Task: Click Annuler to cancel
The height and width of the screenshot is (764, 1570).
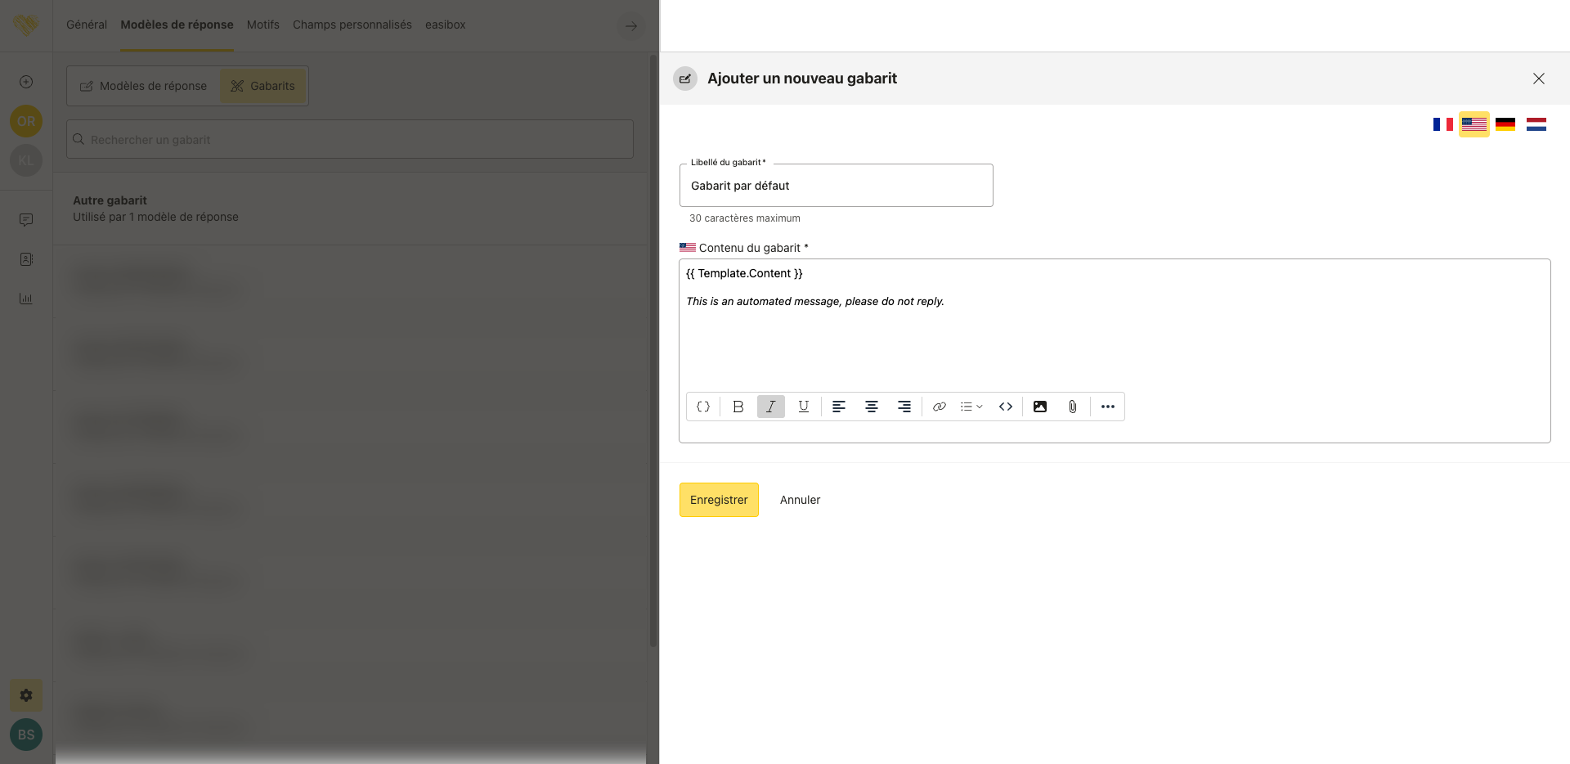Action: point(800,500)
